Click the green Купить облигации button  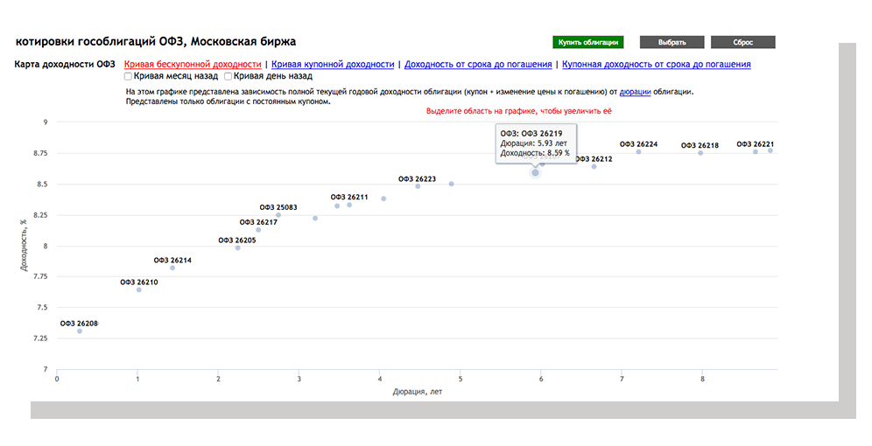click(x=587, y=42)
